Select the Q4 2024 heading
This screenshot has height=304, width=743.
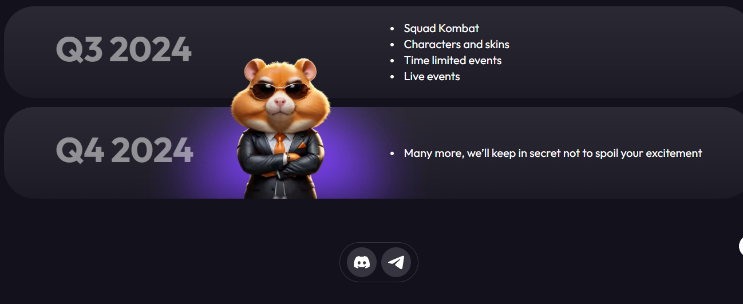tap(124, 150)
